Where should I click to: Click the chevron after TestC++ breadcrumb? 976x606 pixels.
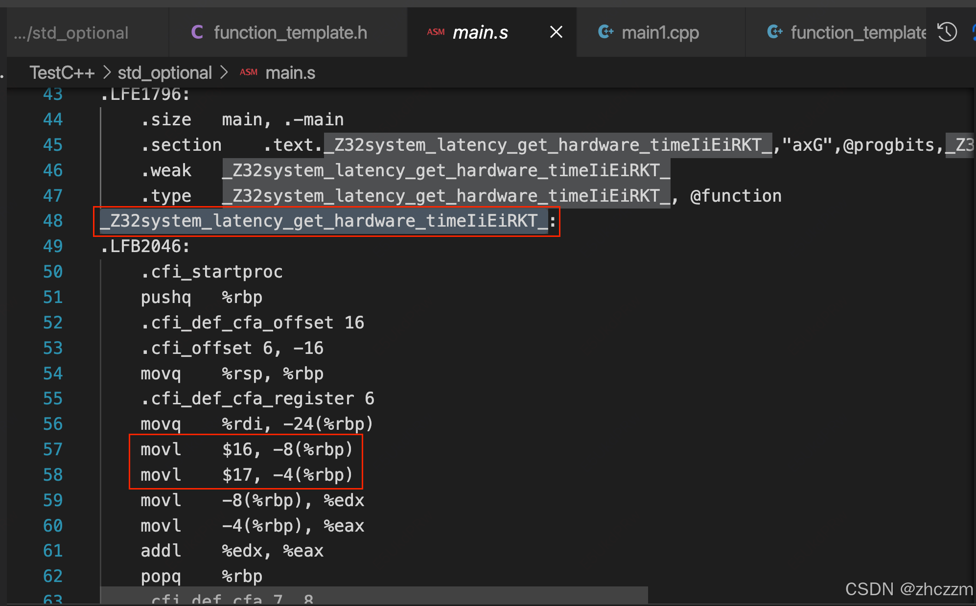pyautogui.click(x=107, y=72)
